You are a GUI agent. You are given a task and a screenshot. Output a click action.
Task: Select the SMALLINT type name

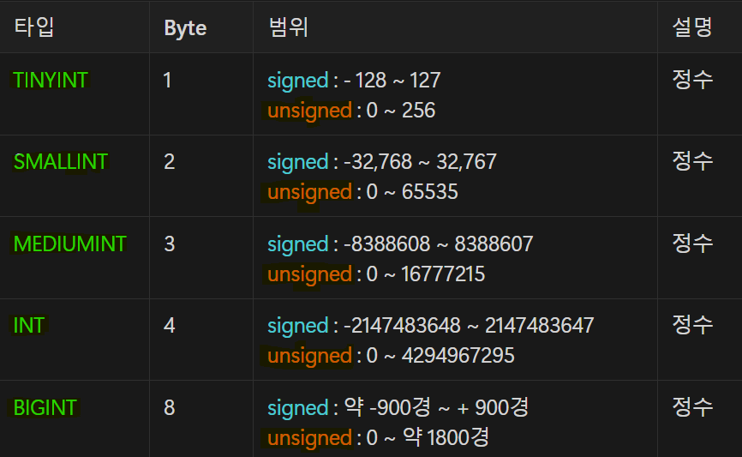coord(61,162)
